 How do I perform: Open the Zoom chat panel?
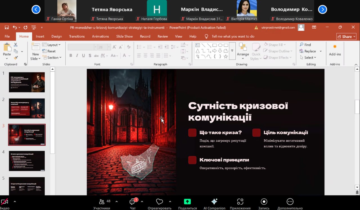point(132,202)
